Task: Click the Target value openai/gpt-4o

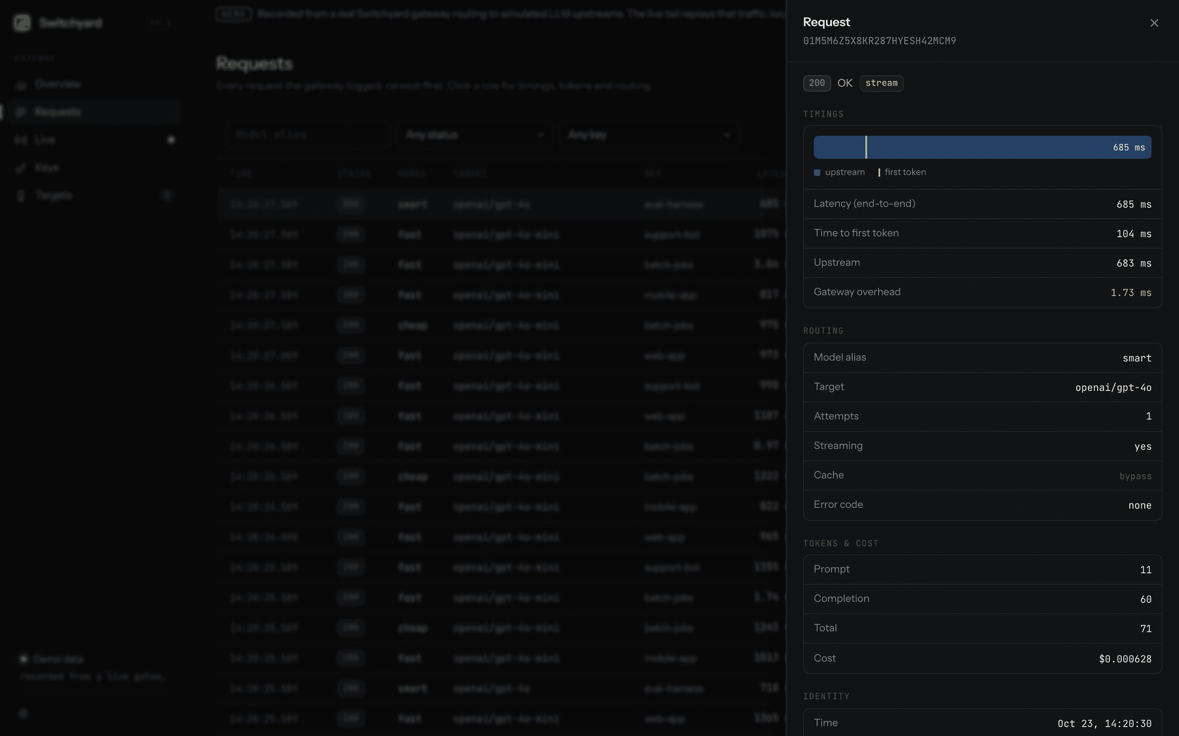Action: click(x=1113, y=388)
